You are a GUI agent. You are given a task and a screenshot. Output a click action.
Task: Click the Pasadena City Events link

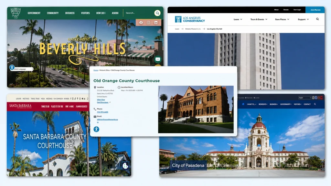click(249, 98)
